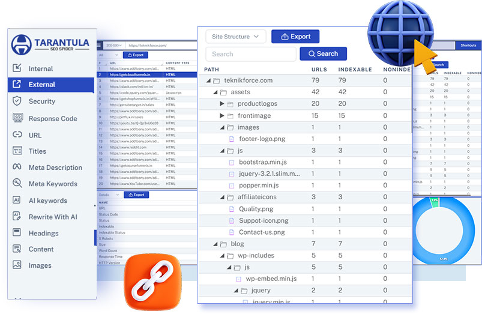Click the URL chain icon
Viewport: 482px width, 314px height.
17,134
